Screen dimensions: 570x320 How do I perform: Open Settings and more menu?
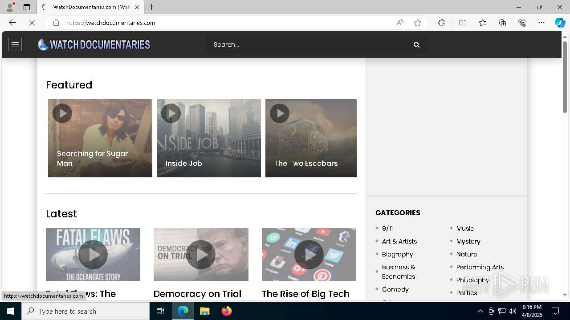coord(541,23)
